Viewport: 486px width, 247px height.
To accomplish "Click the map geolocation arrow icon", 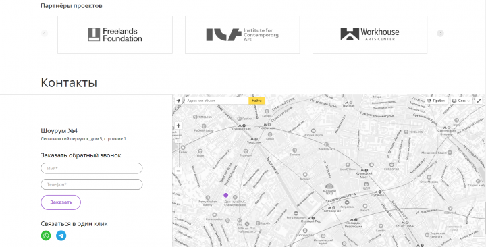I will (178, 101).
